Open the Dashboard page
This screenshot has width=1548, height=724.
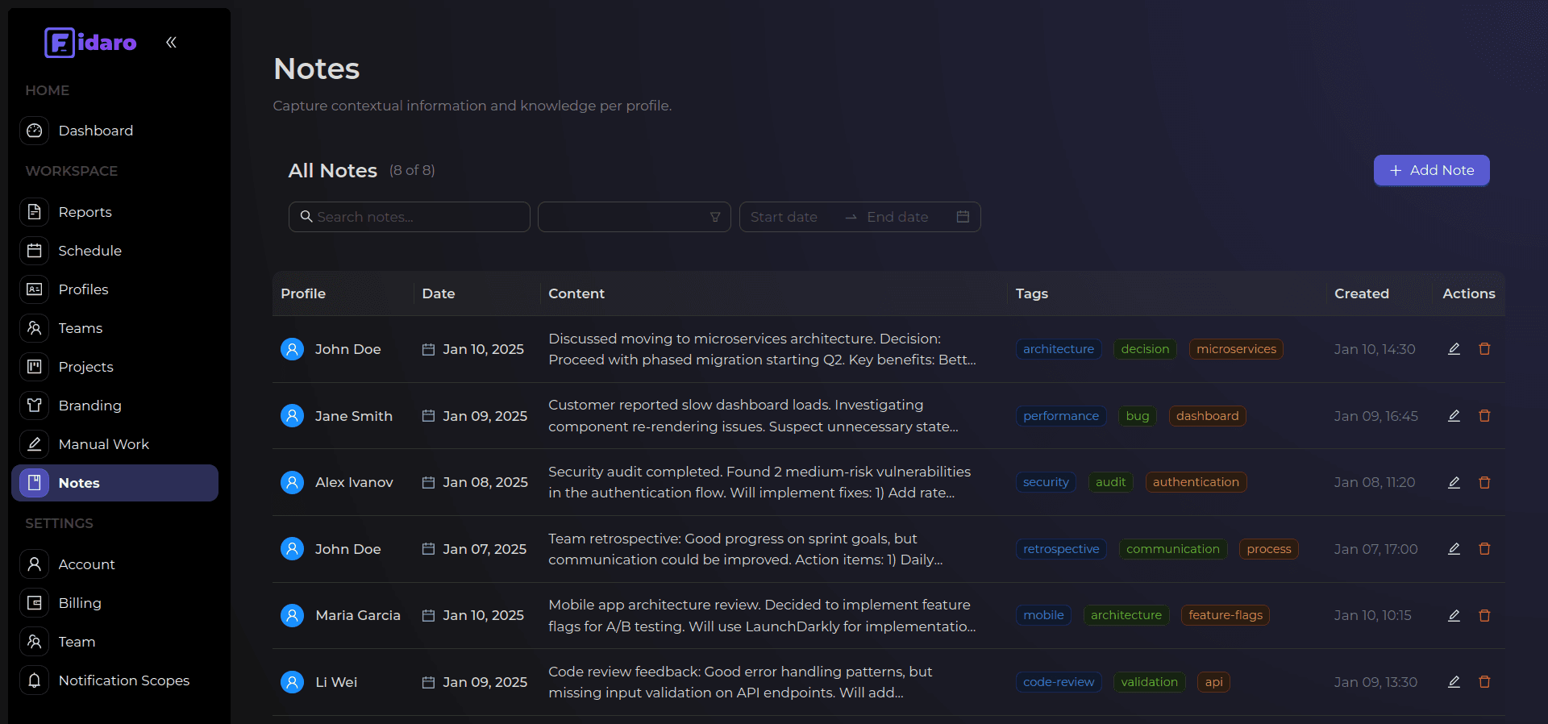coord(95,131)
